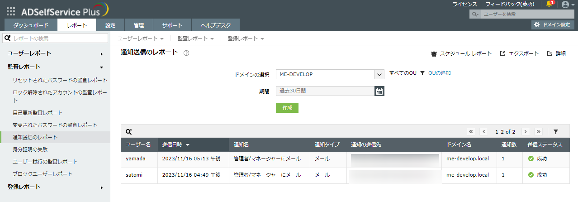
Task: Switch to the 管理 tab
Action: pos(139,25)
